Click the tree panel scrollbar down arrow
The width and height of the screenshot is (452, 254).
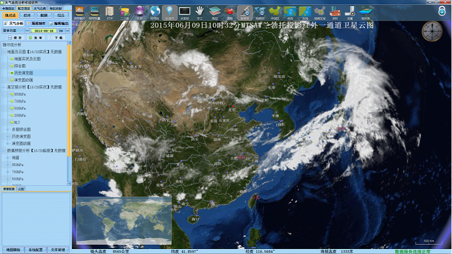(x=69, y=183)
